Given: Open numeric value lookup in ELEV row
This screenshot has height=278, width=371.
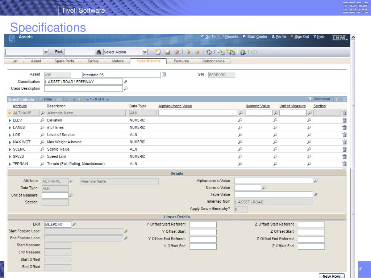Looking at the screenshot, I should point(275,120).
